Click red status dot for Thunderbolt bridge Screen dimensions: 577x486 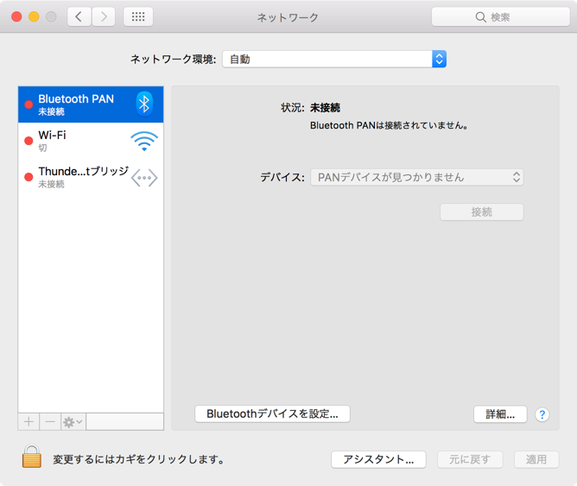click(x=29, y=177)
